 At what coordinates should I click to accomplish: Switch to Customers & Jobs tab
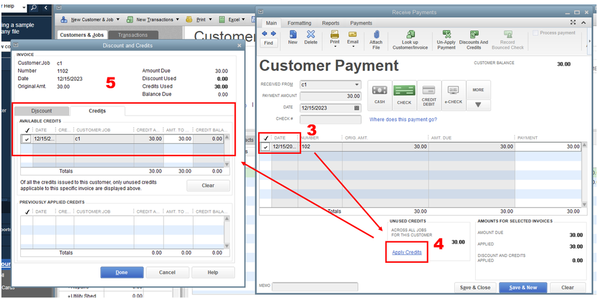tap(82, 35)
